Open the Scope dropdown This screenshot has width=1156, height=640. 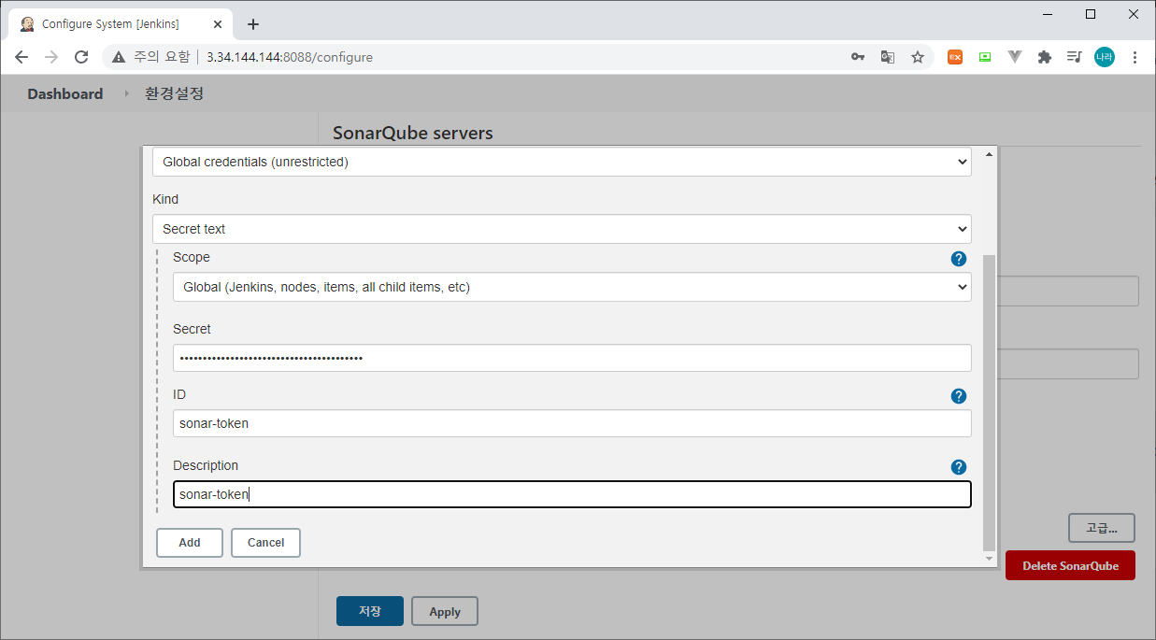coord(572,287)
